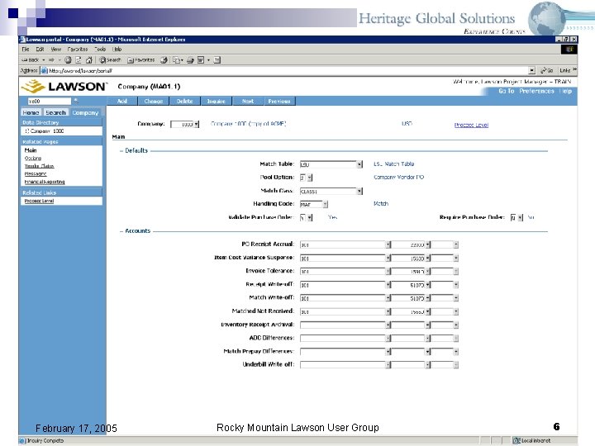Open the Process Level link

coord(471,125)
